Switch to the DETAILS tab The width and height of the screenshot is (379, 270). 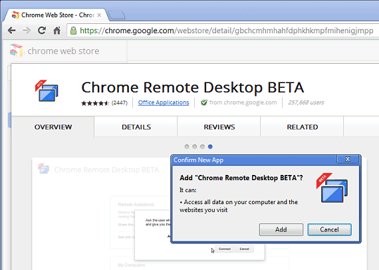pyautogui.click(x=136, y=127)
